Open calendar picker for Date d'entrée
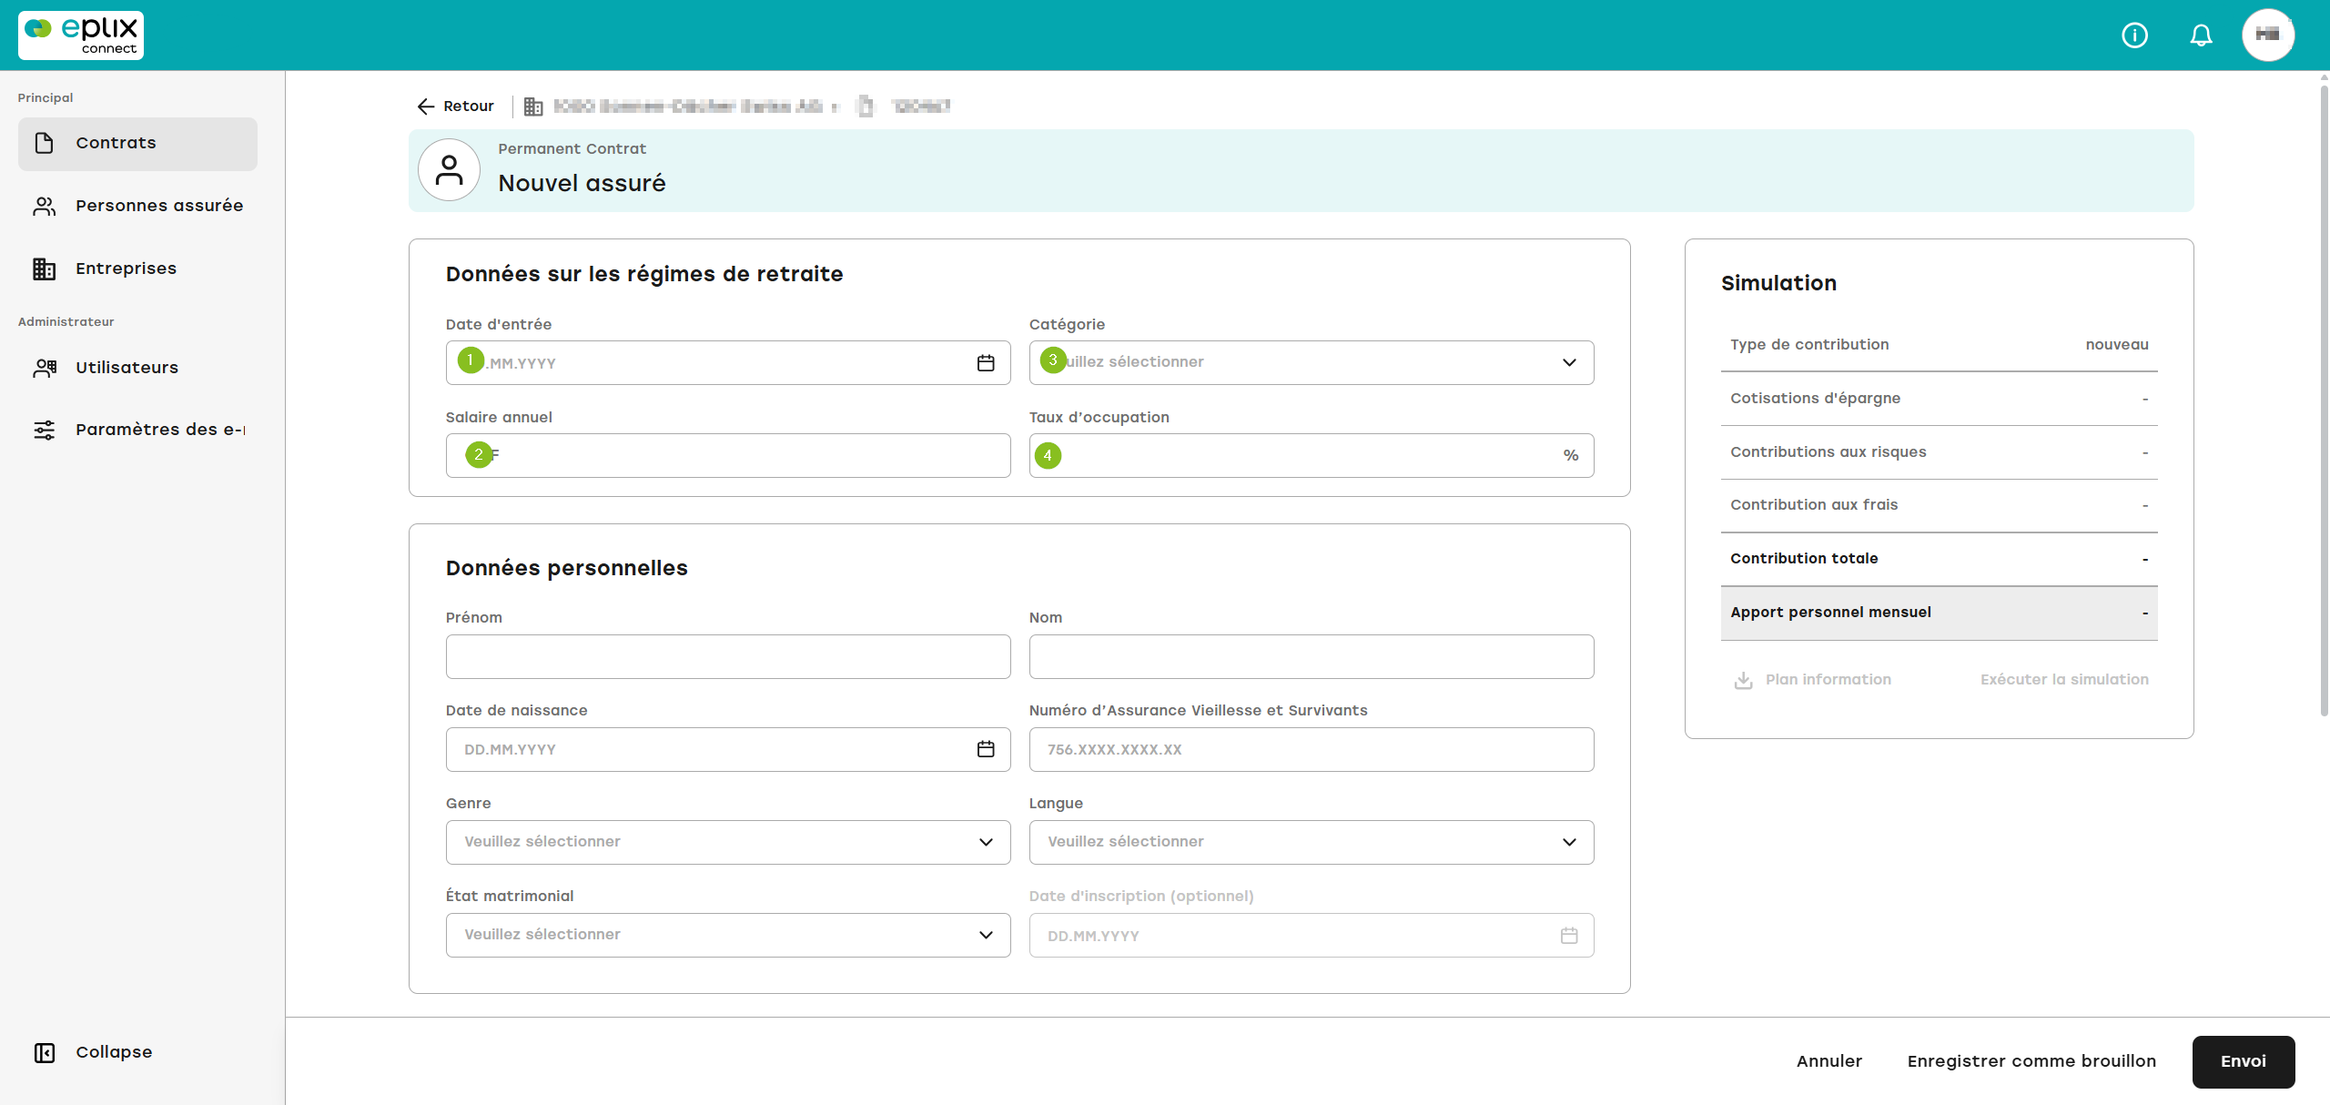The height and width of the screenshot is (1105, 2330). click(x=986, y=363)
